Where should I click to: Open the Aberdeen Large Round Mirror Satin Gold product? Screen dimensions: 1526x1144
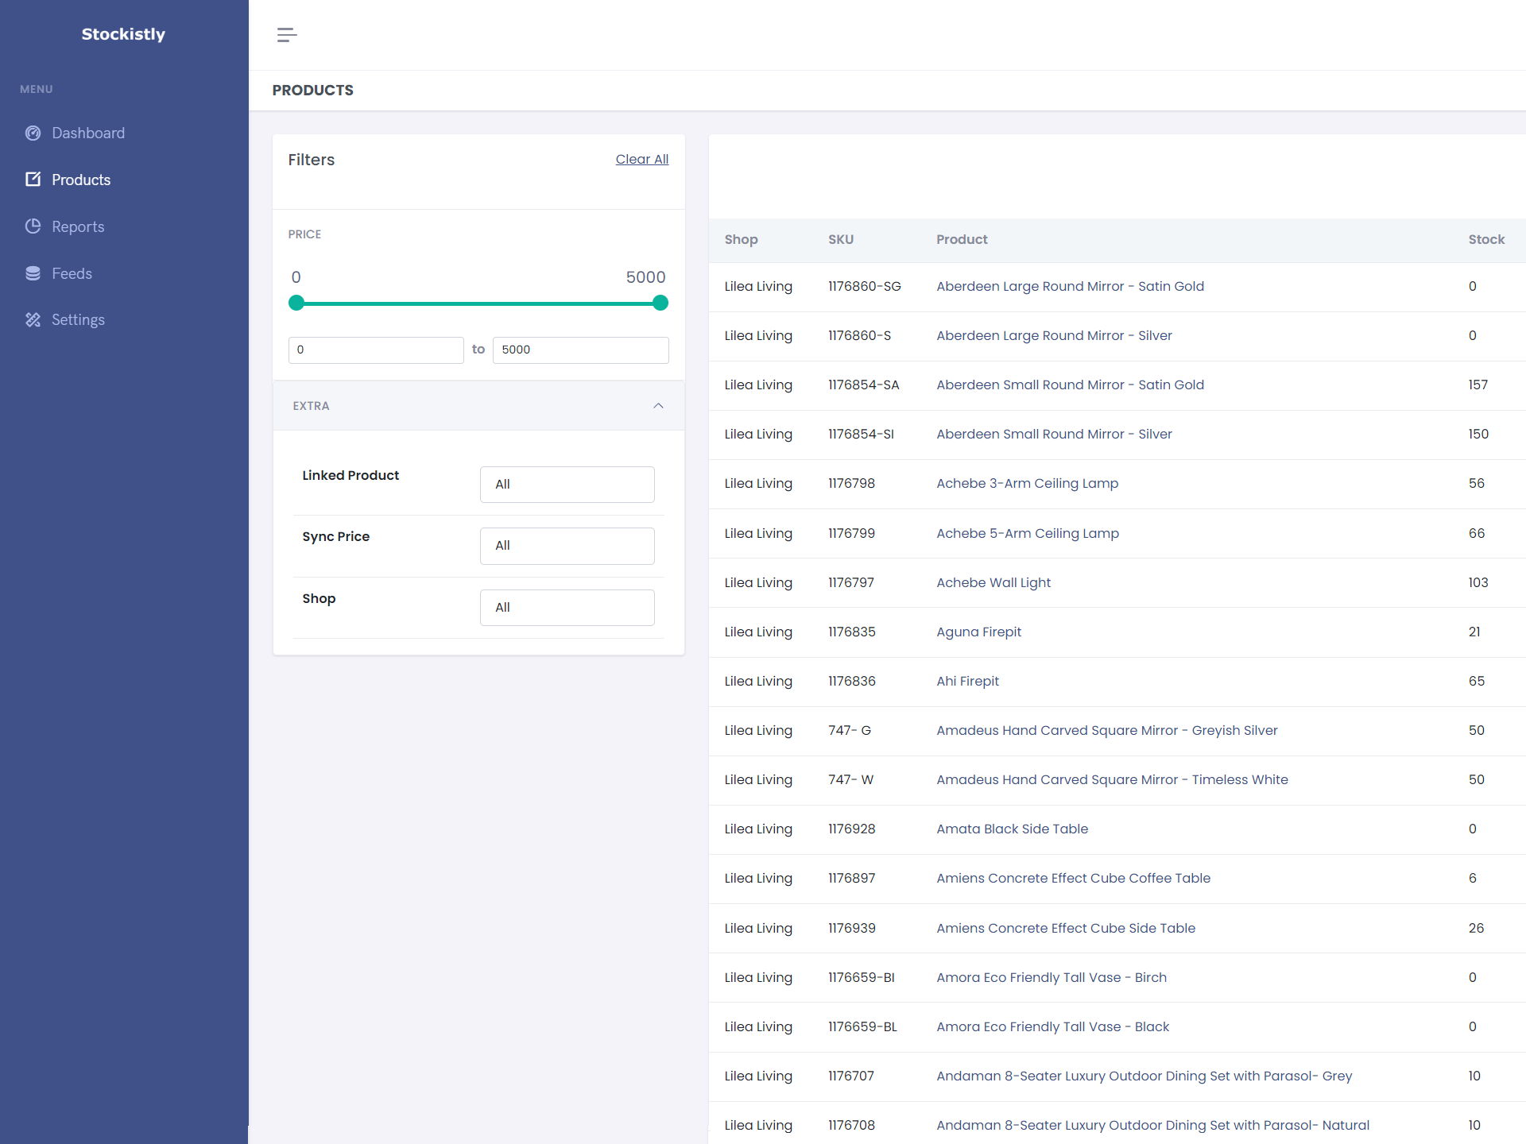point(1069,286)
